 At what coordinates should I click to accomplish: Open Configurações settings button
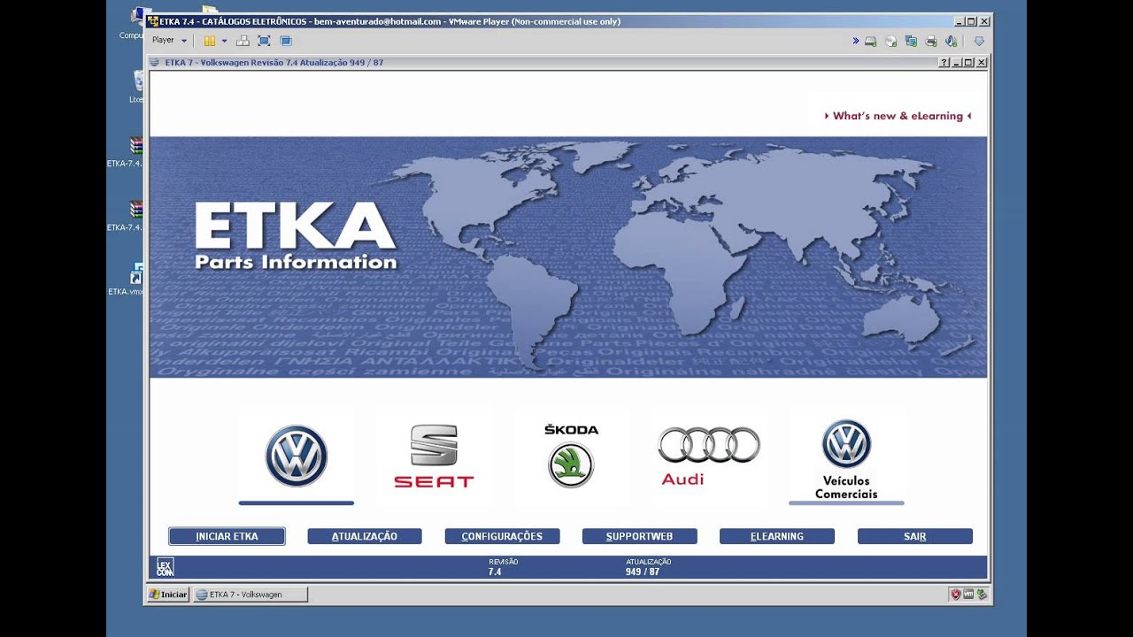tap(502, 536)
